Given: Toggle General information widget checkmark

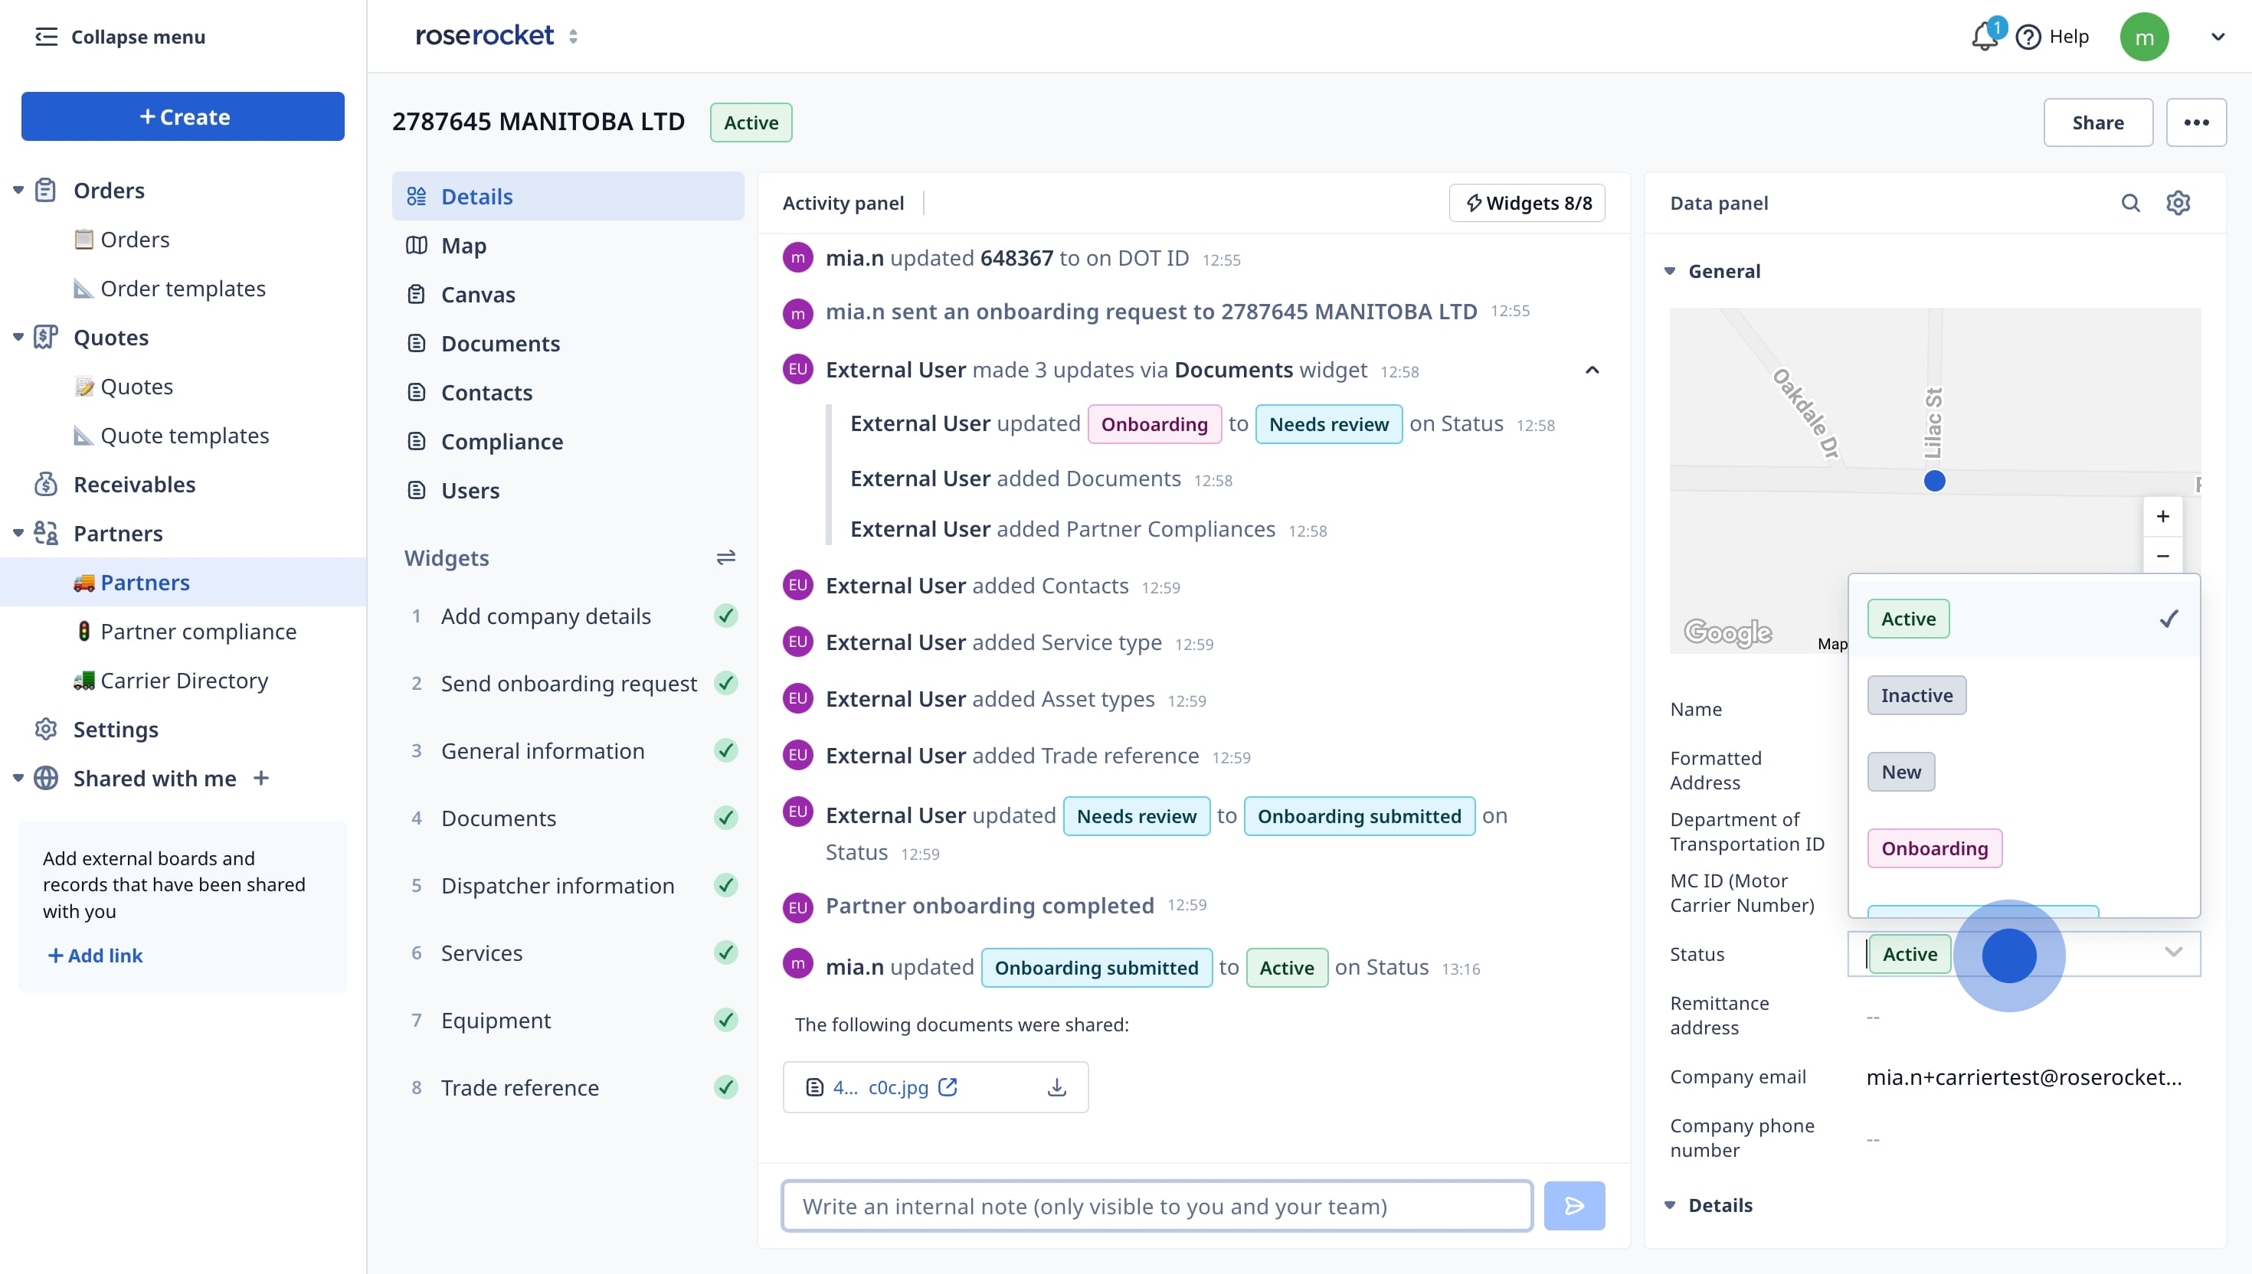Looking at the screenshot, I should [725, 751].
